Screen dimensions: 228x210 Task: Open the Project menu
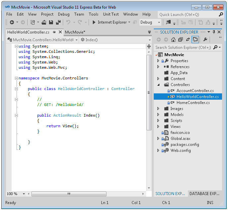coord(47,14)
